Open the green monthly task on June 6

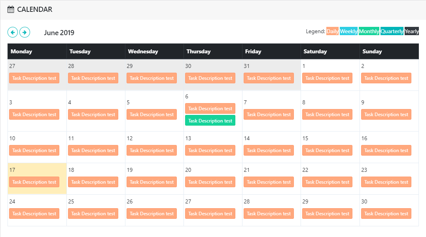click(210, 121)
